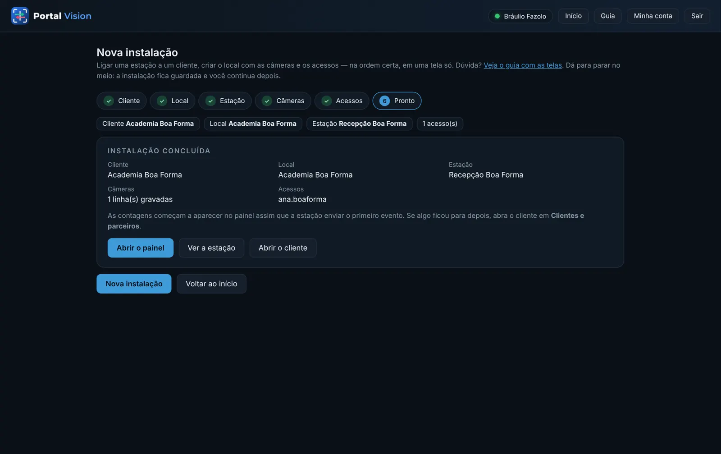The width and height of the screenshot is (721, 454).
Task: Click the Portal Vision logo icon
Action: click(x=20, y=16)
